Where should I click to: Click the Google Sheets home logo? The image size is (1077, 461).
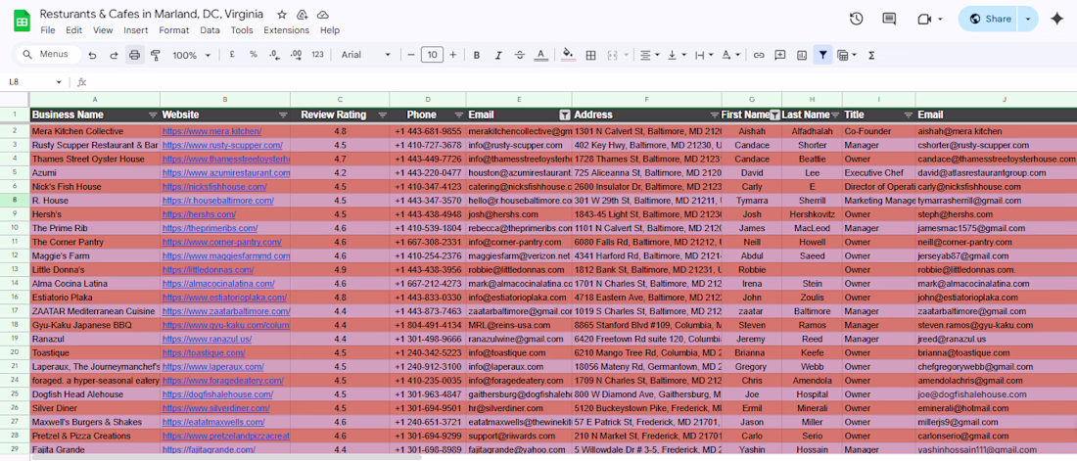[22, 22]
